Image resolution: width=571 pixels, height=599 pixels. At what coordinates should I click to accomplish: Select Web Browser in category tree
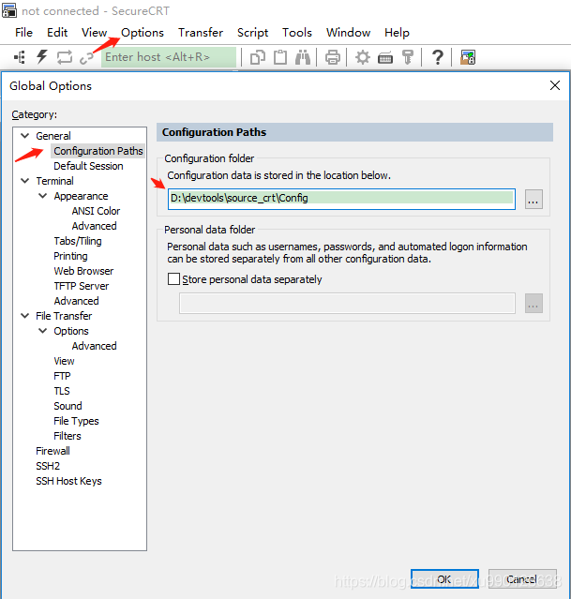[83, 271]
